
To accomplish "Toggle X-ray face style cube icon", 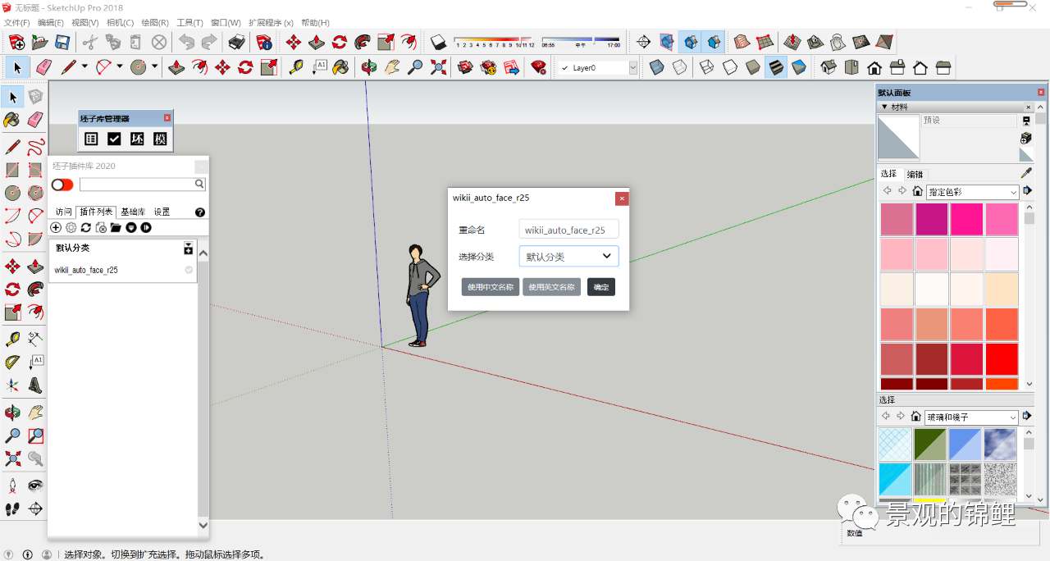I will click(x=656, y=67).
